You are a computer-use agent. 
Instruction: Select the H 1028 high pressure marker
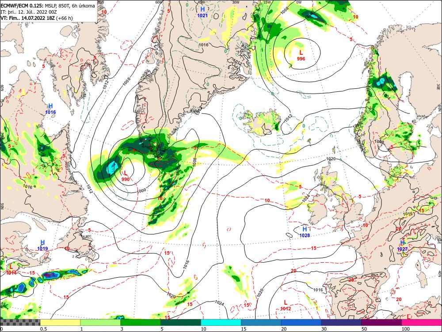coord(305,232)
